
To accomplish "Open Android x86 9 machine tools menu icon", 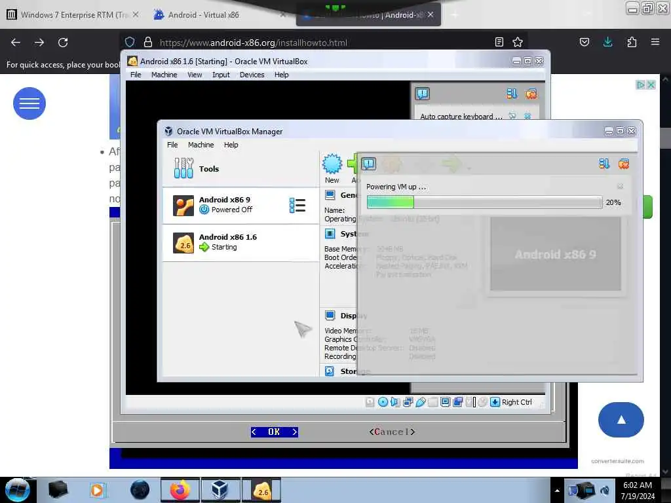I will point(297,205).
